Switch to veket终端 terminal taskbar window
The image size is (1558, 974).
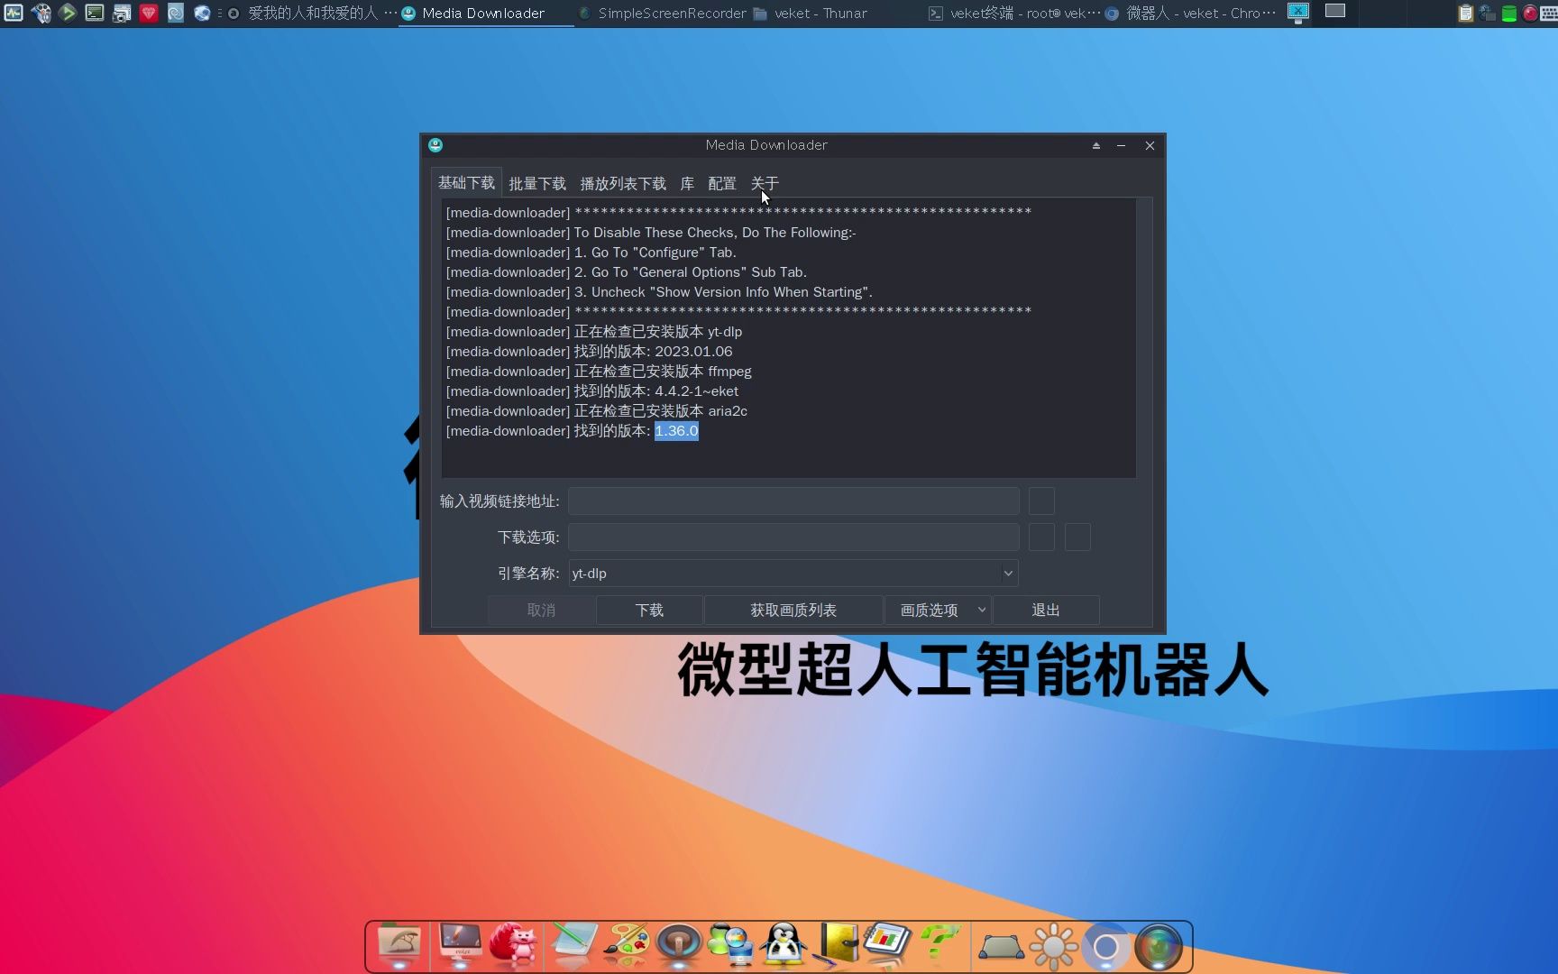[1014, 13]
